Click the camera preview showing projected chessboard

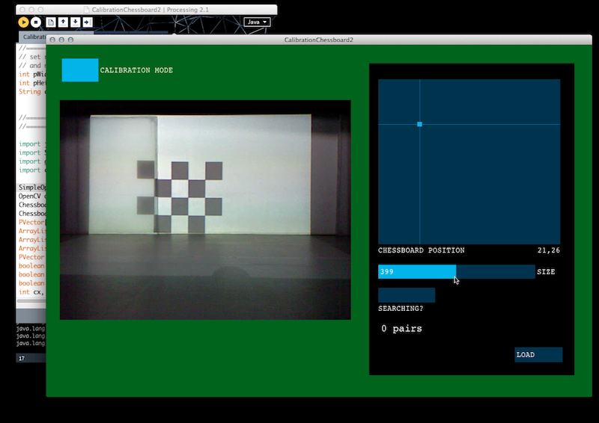point(205,209)
